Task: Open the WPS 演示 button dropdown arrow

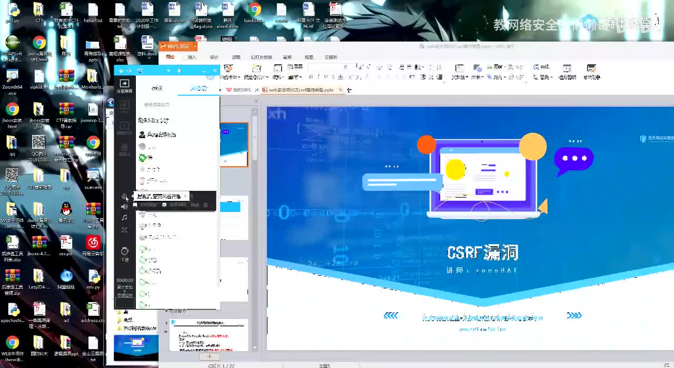Action: [x=194, y=46]
